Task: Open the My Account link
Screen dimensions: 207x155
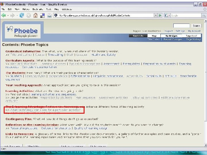Action: [x=194, y=31]
